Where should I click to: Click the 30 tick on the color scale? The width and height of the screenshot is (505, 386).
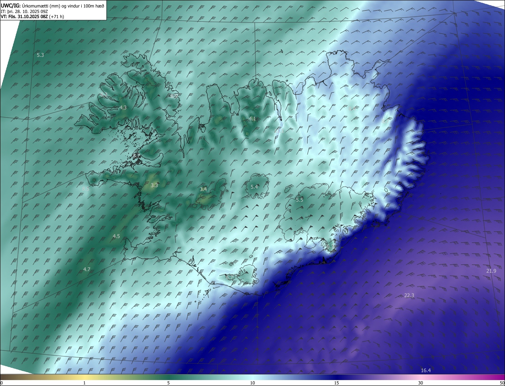click(421, 383)
